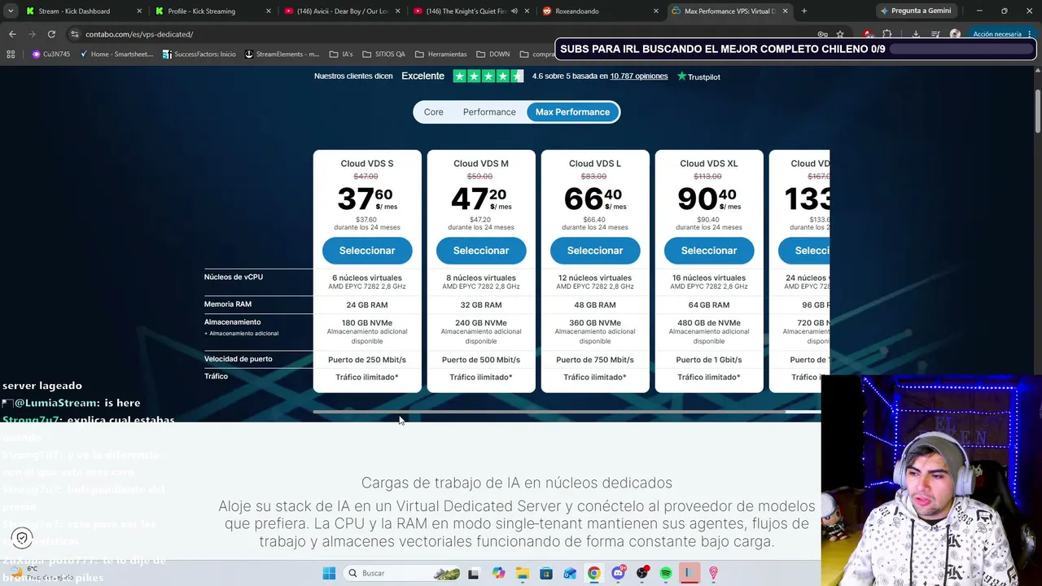Open the Chrome profile avatar
Image resolution: width=1042 pixels, height=586 pixels.
pyautogui.click(x=955, y=34)
